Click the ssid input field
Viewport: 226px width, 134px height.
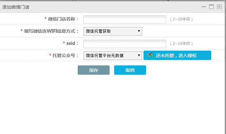click(125, 44)
